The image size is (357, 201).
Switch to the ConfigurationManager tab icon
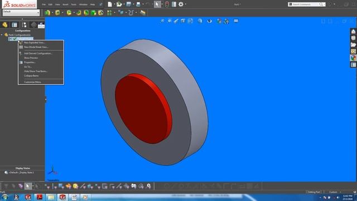point(24,25)
